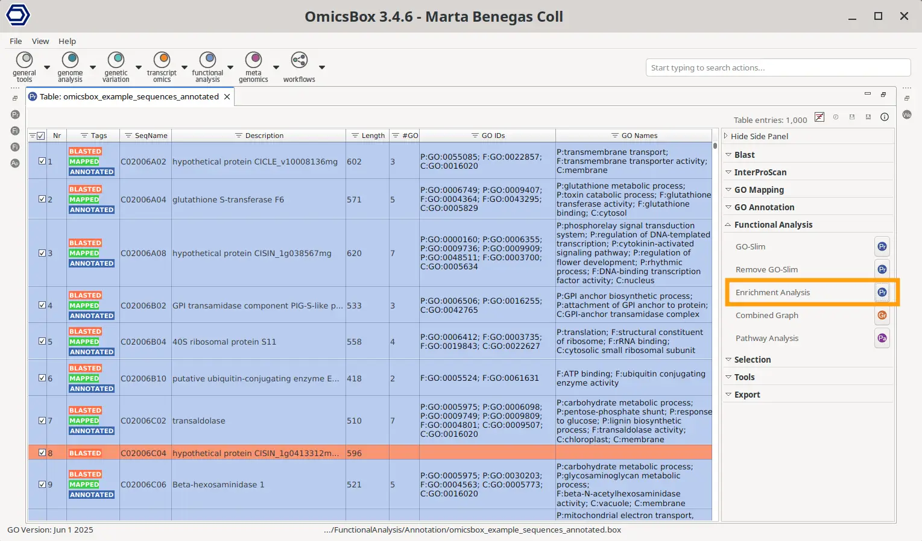Click the search actions input field
The width and height of the screenshot is (922, 541).
[778, 67]
